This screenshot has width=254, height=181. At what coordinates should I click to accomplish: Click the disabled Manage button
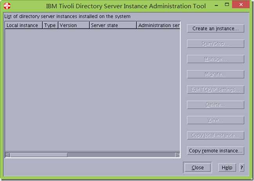pyautogui.click(x=216, y=59)
